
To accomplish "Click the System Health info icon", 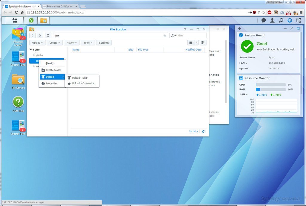I will pos(241,35).
